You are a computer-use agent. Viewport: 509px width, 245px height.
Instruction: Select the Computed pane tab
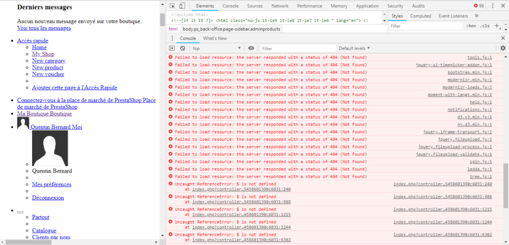tap(420, 16)
